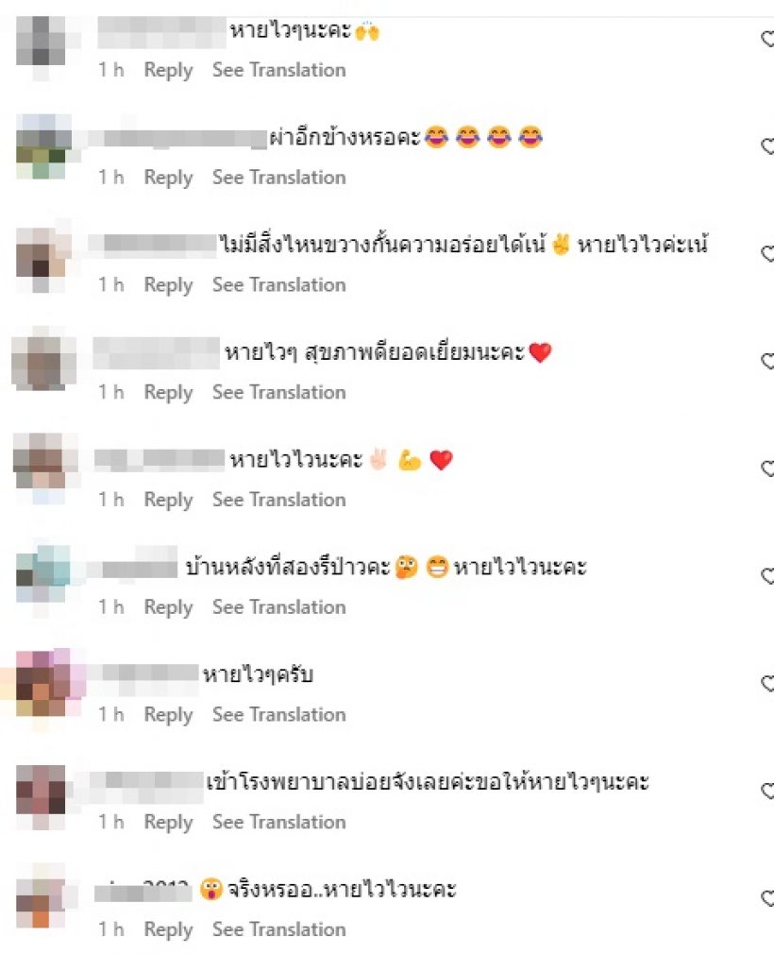
Task: Reply to the four laughing emojis comment
Action: coord(168,178)
